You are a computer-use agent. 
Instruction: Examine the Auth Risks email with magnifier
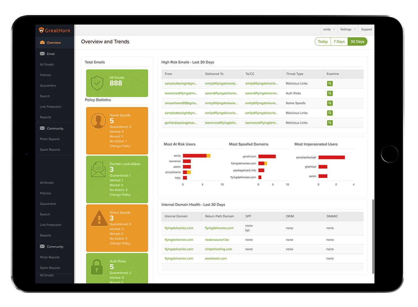point(330,93)
